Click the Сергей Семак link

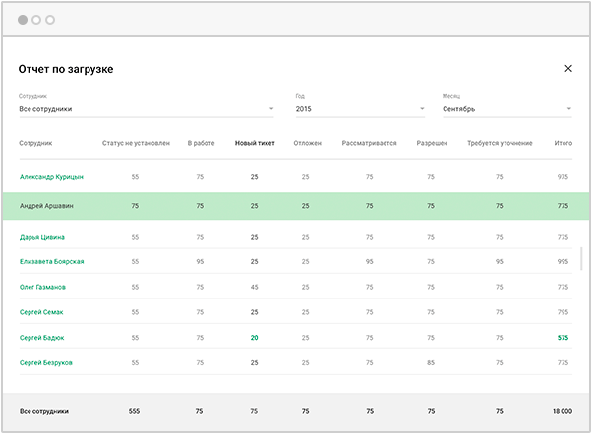42,312
